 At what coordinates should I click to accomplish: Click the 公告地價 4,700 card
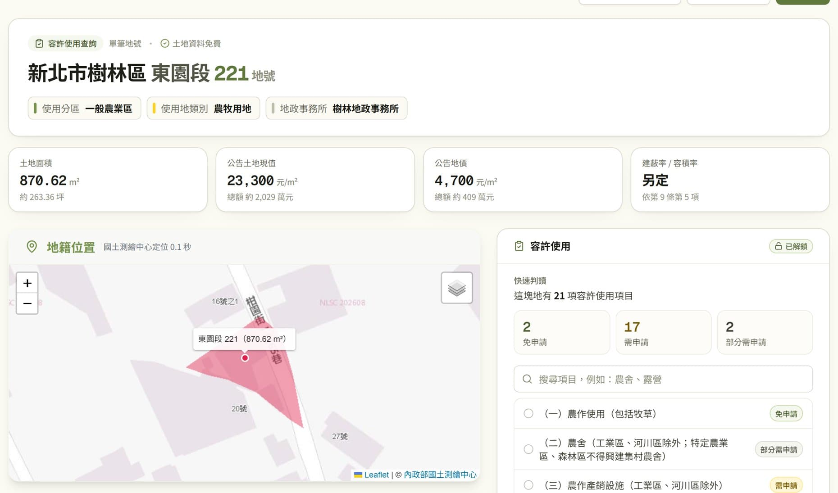(523, 180)
